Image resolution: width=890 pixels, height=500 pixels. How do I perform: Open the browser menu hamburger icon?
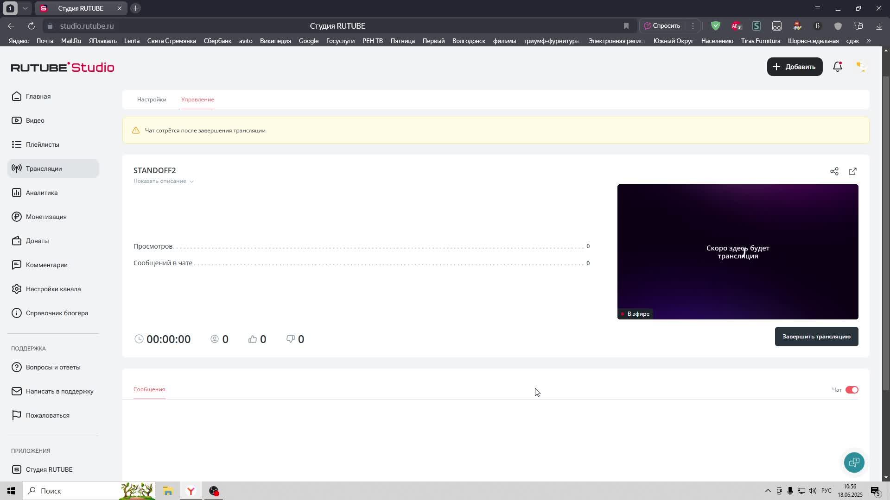coord(818,8)
